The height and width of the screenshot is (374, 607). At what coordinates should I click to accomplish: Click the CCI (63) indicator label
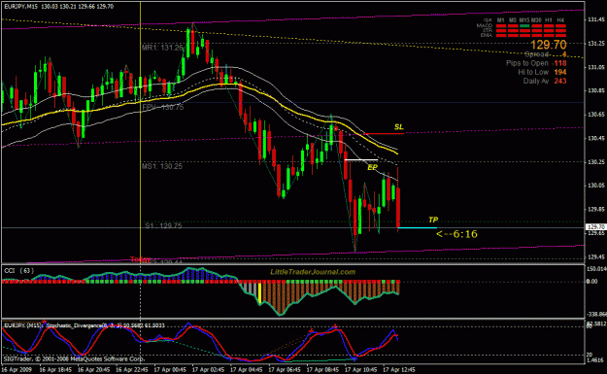[x=18, y=271]
